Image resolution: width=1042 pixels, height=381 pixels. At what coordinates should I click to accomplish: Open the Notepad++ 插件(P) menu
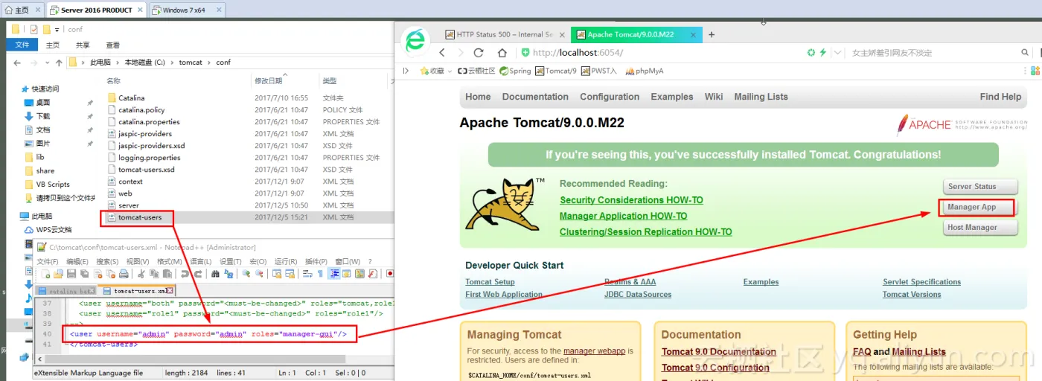tap(316, 261)
